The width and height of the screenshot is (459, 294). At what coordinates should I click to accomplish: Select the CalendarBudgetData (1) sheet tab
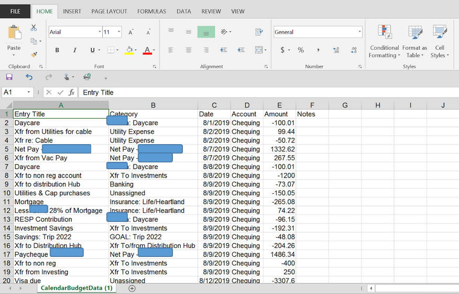76,288
